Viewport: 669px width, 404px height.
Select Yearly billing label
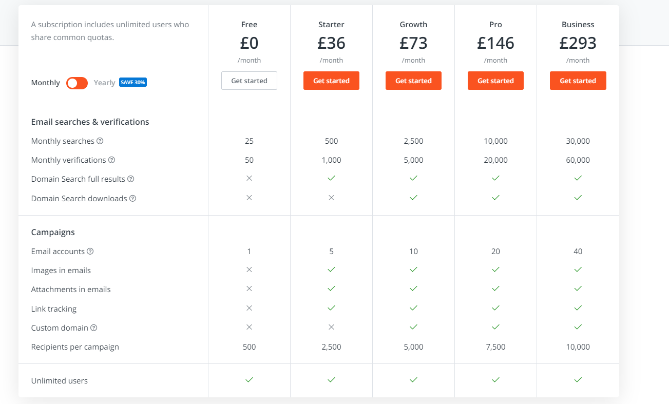[104, 83]
